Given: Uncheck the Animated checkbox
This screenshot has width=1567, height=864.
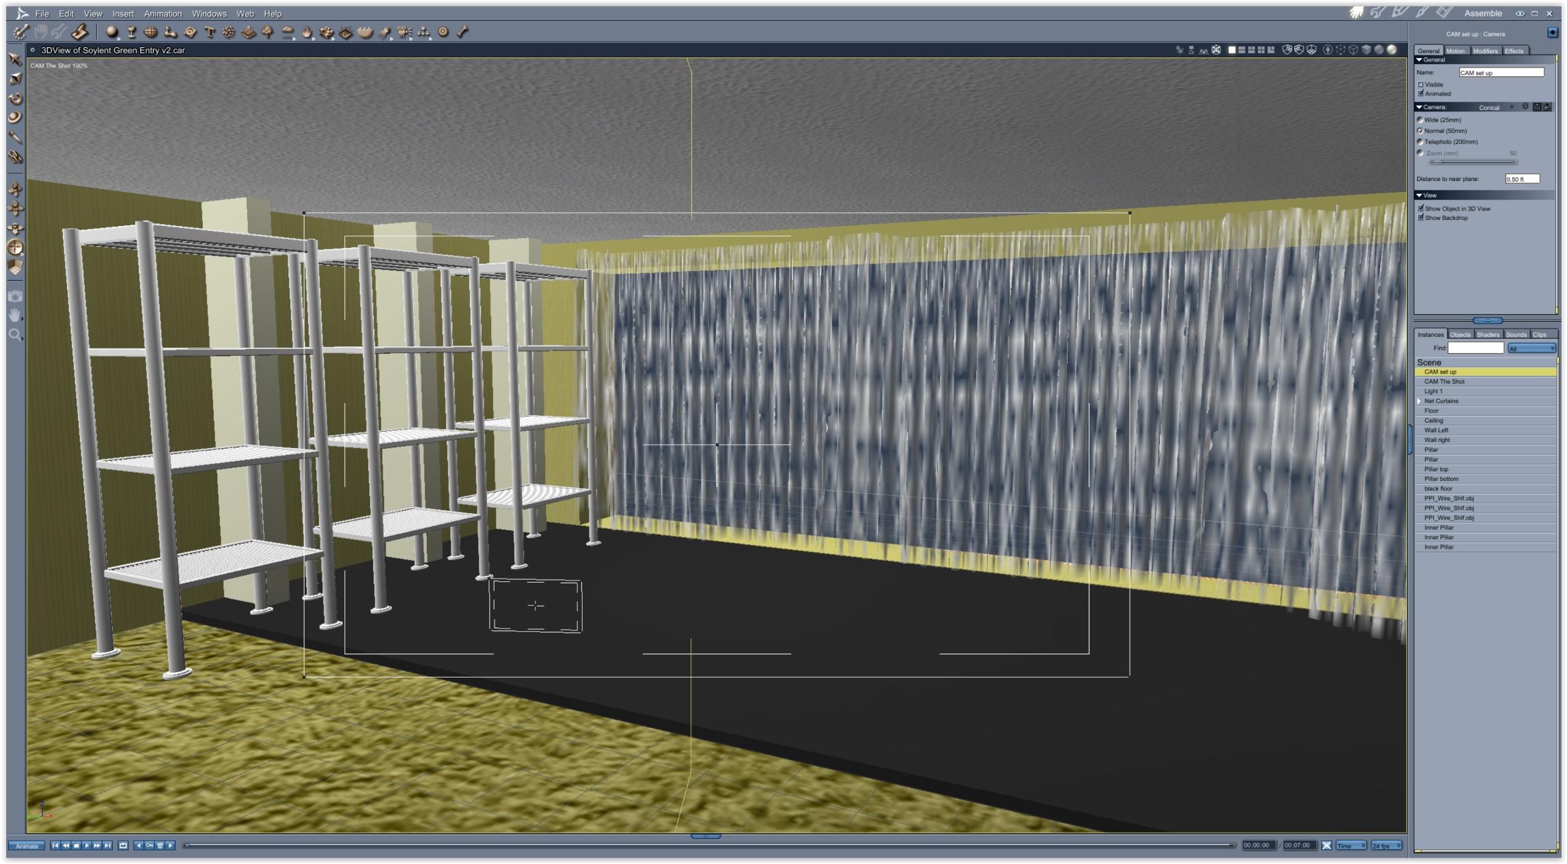Looking at the screenshot, I should click(1421, 94).
